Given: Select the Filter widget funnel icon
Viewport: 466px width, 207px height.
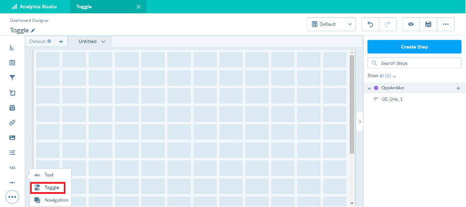Looking at the screenshot, I should tap(12, 78).
